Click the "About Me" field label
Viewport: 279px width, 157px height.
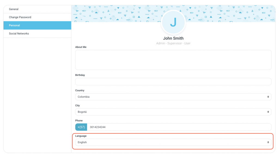(x=81, y=47)
